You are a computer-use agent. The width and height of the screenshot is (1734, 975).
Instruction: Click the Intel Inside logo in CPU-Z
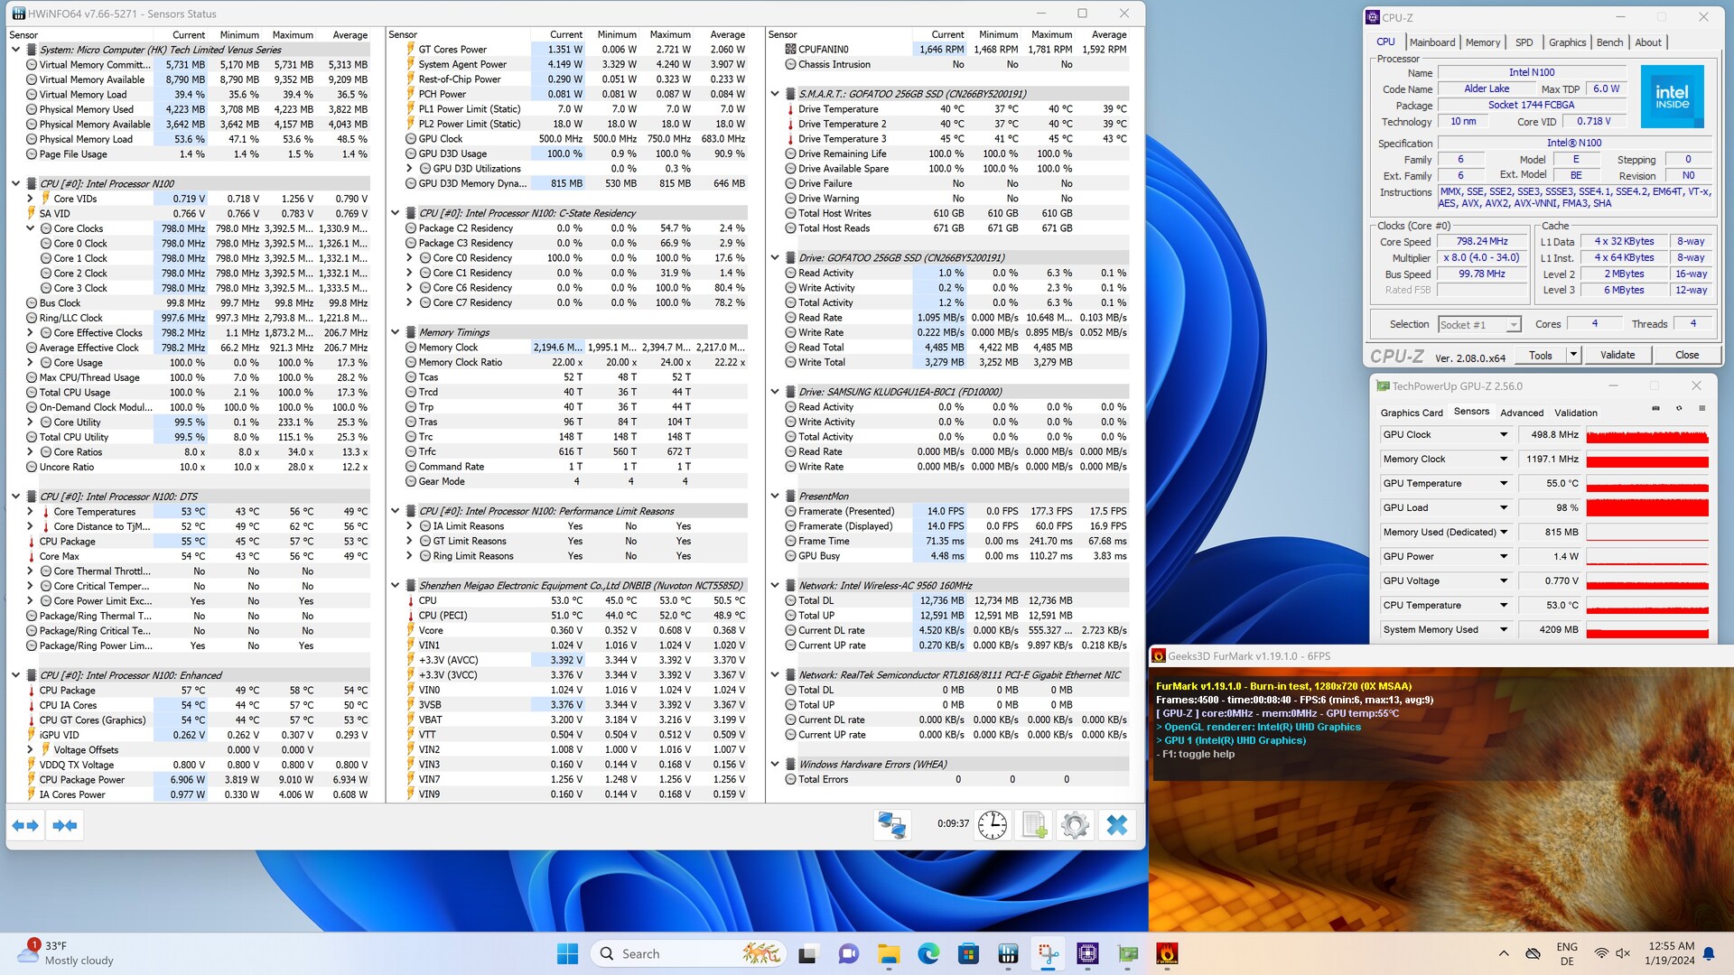1672,97
